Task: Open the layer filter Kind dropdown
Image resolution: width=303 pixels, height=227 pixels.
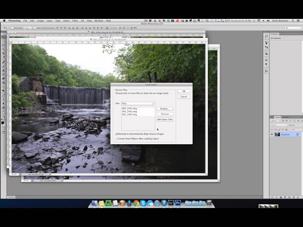Action: pos(275,121)
